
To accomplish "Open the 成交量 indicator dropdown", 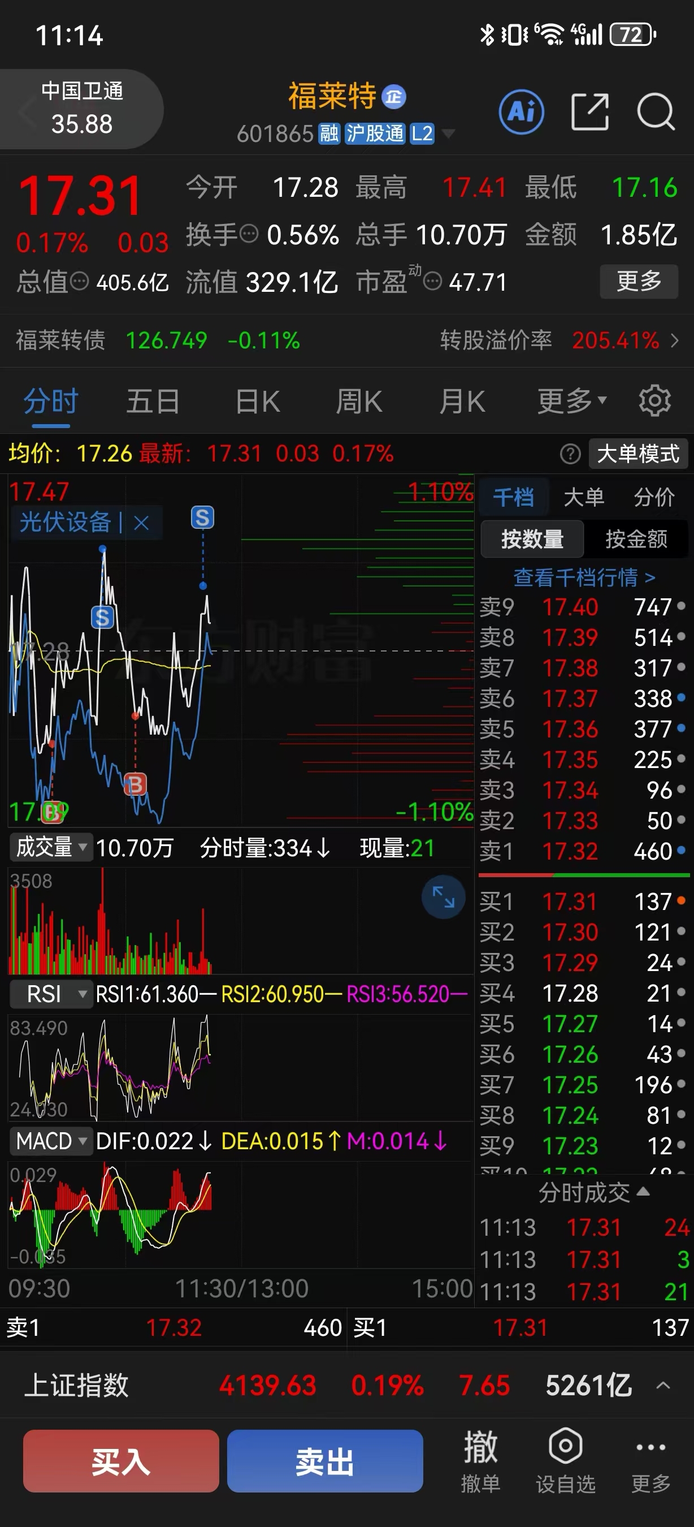I will tap(51, 847).
